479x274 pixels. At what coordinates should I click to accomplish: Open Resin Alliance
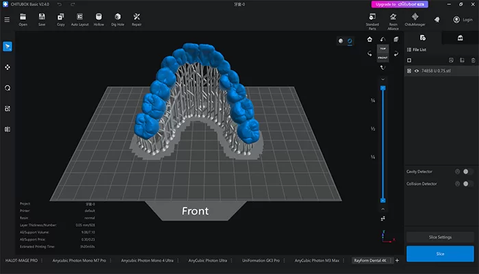tap(393, 21)
